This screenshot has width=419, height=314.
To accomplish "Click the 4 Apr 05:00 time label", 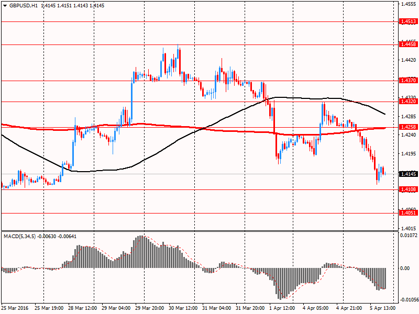I will [316, 308].
